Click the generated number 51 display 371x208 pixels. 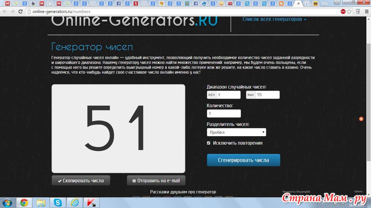(118, 129)
